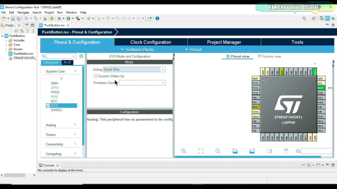The height and width of the screenshot is (189, 337).
Task: Open the File menu
Action: [3, 12]
